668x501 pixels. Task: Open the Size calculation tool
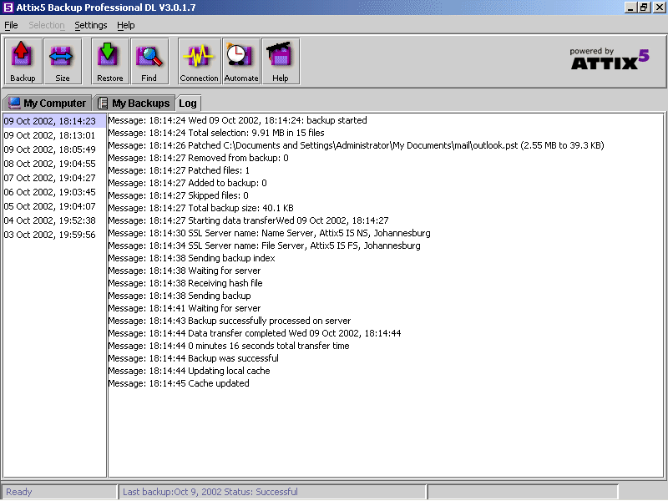63,61
